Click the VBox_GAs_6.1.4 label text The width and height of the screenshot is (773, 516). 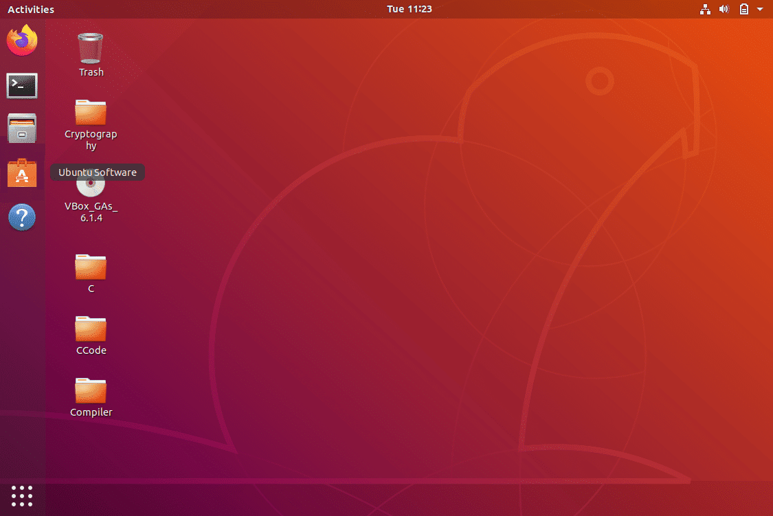point(91,212)
